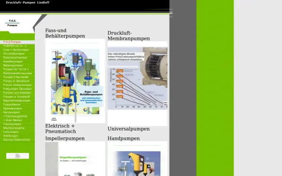Open Elektromembranpumpe menu entry

pos(17,73)
